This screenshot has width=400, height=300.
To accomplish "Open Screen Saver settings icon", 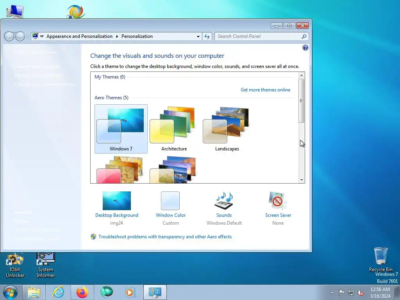I will (x=278, y=201).
